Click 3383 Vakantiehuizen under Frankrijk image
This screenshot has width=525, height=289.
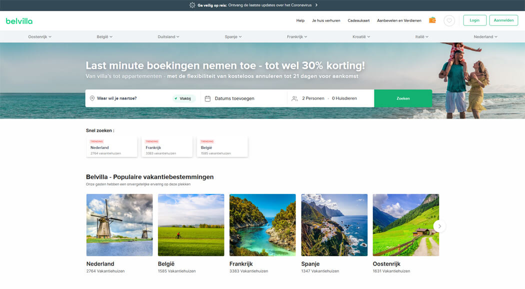249,271
